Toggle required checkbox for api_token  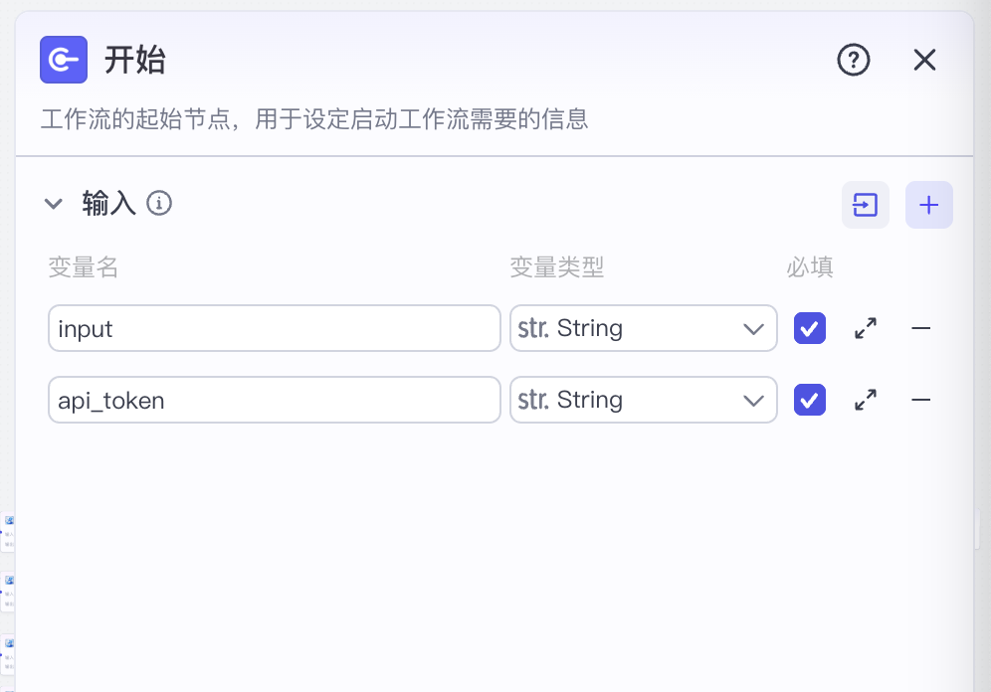810,400
